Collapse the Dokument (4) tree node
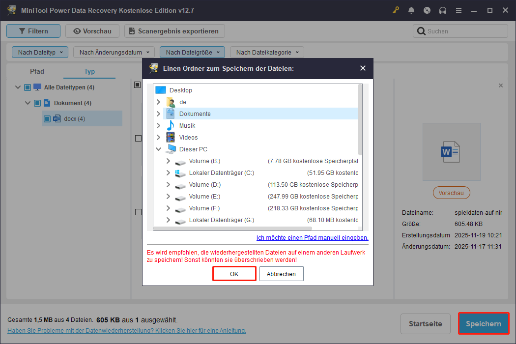Image resolution: width=516 pixels, height=344 pixels. [x=28, y=103]
